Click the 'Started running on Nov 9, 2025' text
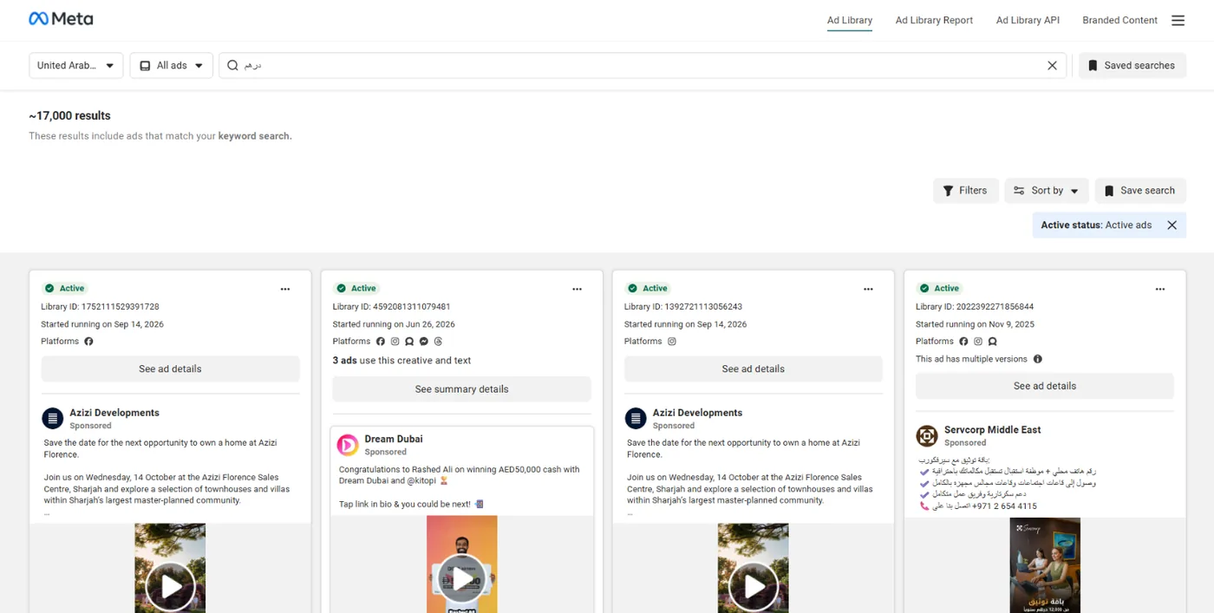 click(976, 324)
